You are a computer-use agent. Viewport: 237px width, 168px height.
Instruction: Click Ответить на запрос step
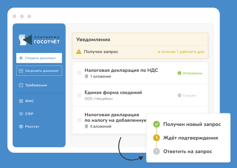tap(188, 151)
